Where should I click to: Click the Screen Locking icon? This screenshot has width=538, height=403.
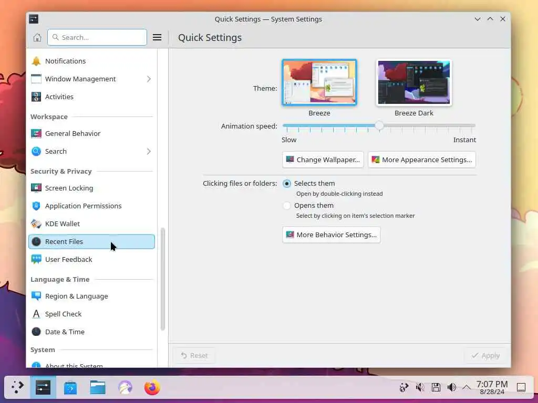pos(36,188)
